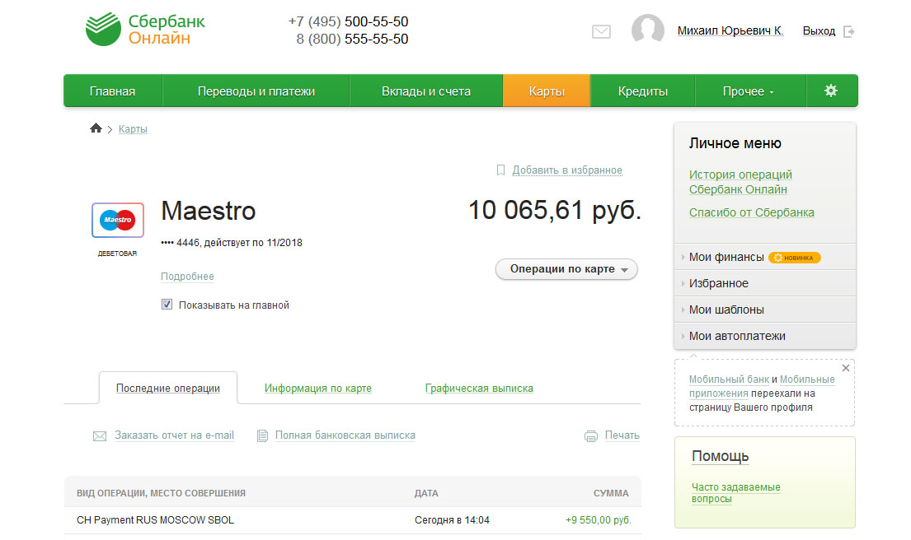Click Заказать отчет на e-mail link
The height and width of the screenshot is (540, 911).
[174, 435]
